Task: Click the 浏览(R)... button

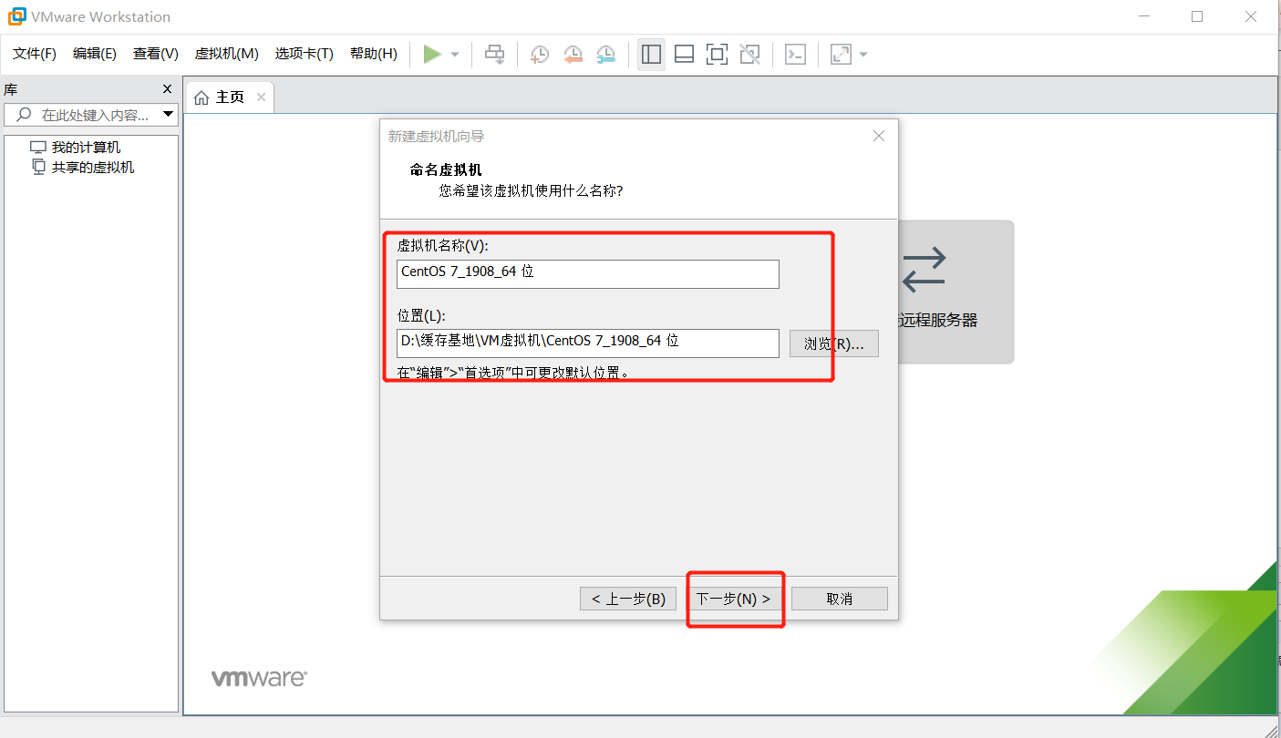Action: (x=834, y=343)
